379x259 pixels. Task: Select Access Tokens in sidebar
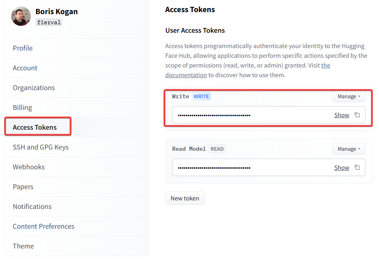click(x=35, y=127)
